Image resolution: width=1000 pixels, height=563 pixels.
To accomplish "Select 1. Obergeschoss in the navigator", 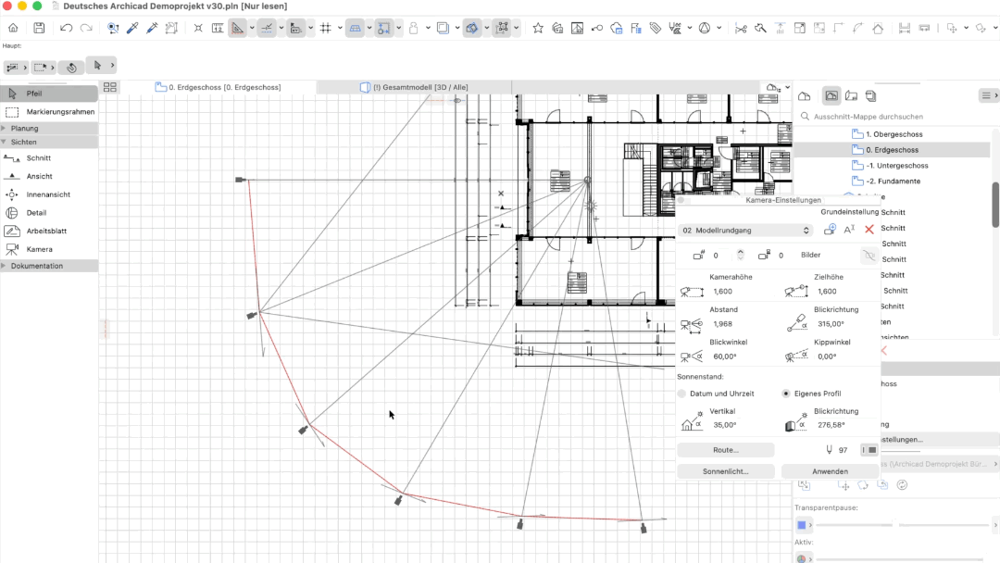I will click(894, 134).
